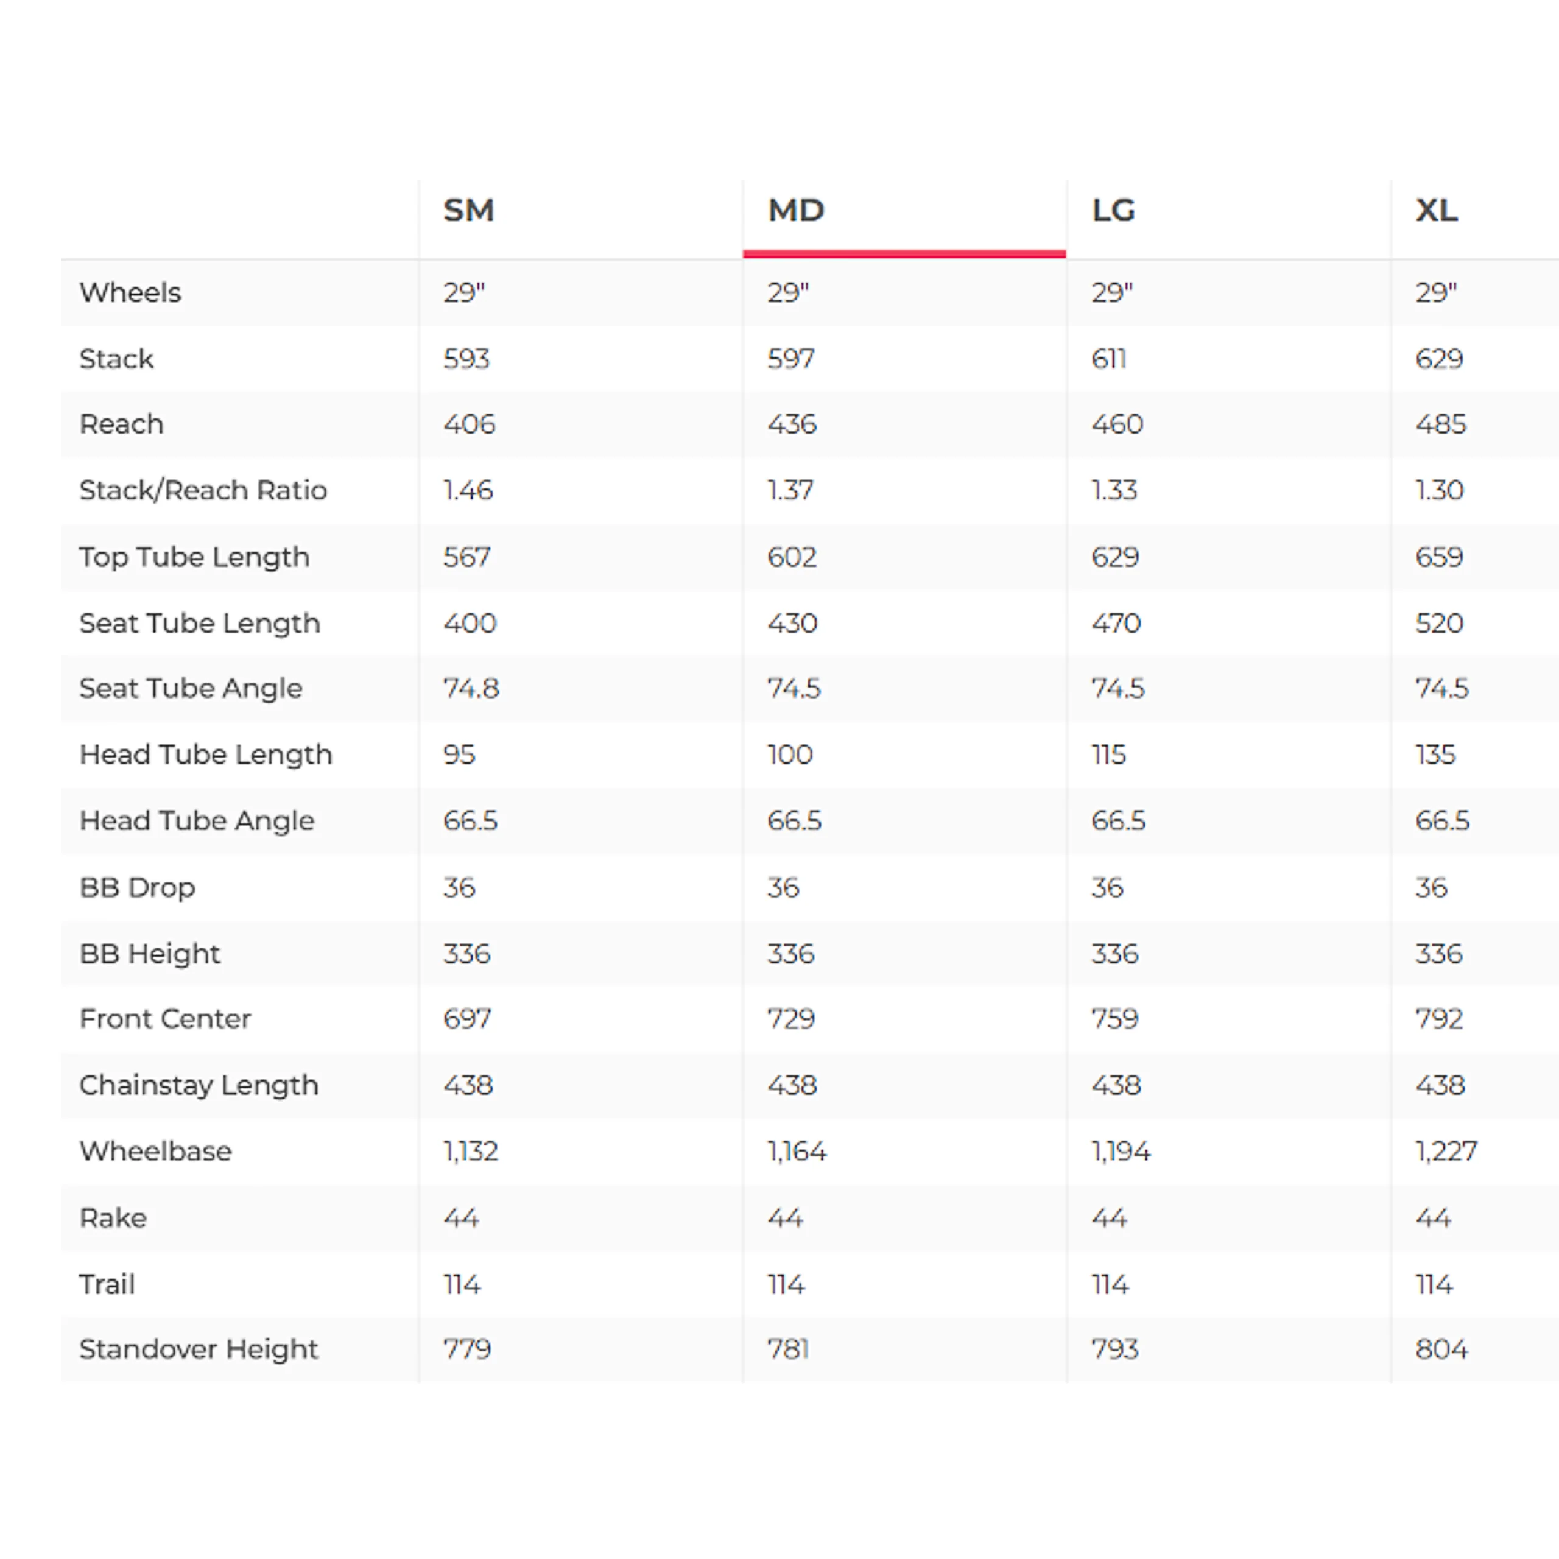
Task: Click Wheelbase value 1,194 for LG
Action: [1121, 1152]
